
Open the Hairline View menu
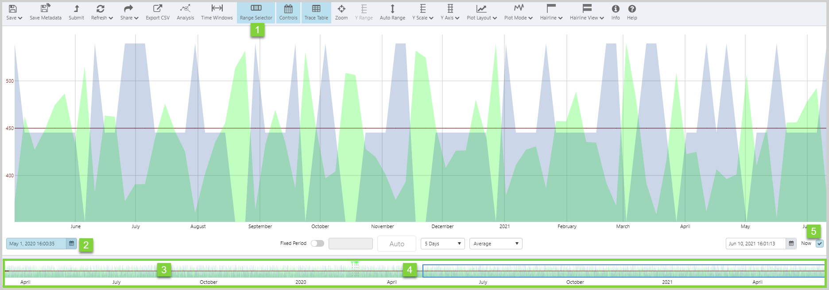[x=587, y=12]
